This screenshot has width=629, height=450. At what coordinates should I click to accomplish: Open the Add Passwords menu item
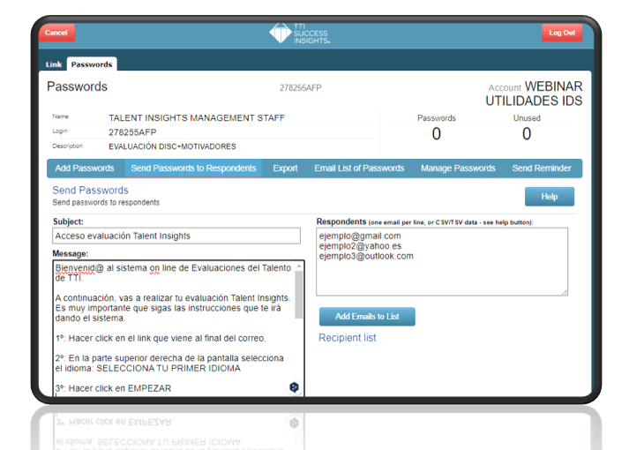click(x=85, y=169)
